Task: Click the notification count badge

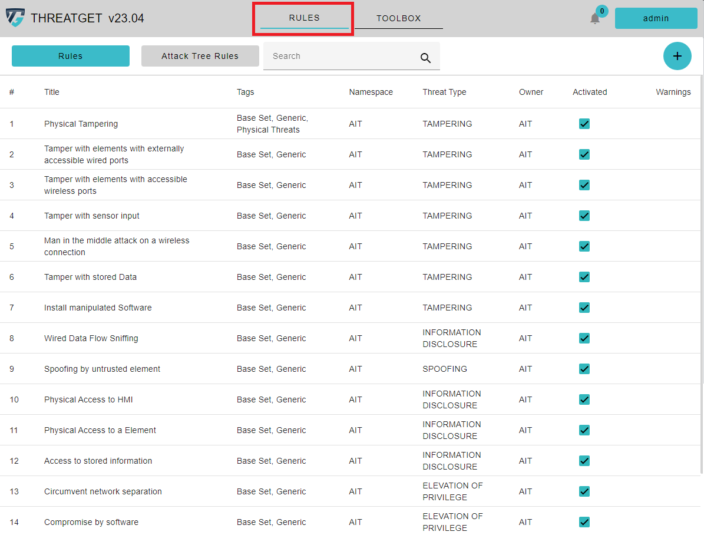Action: pyautogui.click(x=601, y=11)
